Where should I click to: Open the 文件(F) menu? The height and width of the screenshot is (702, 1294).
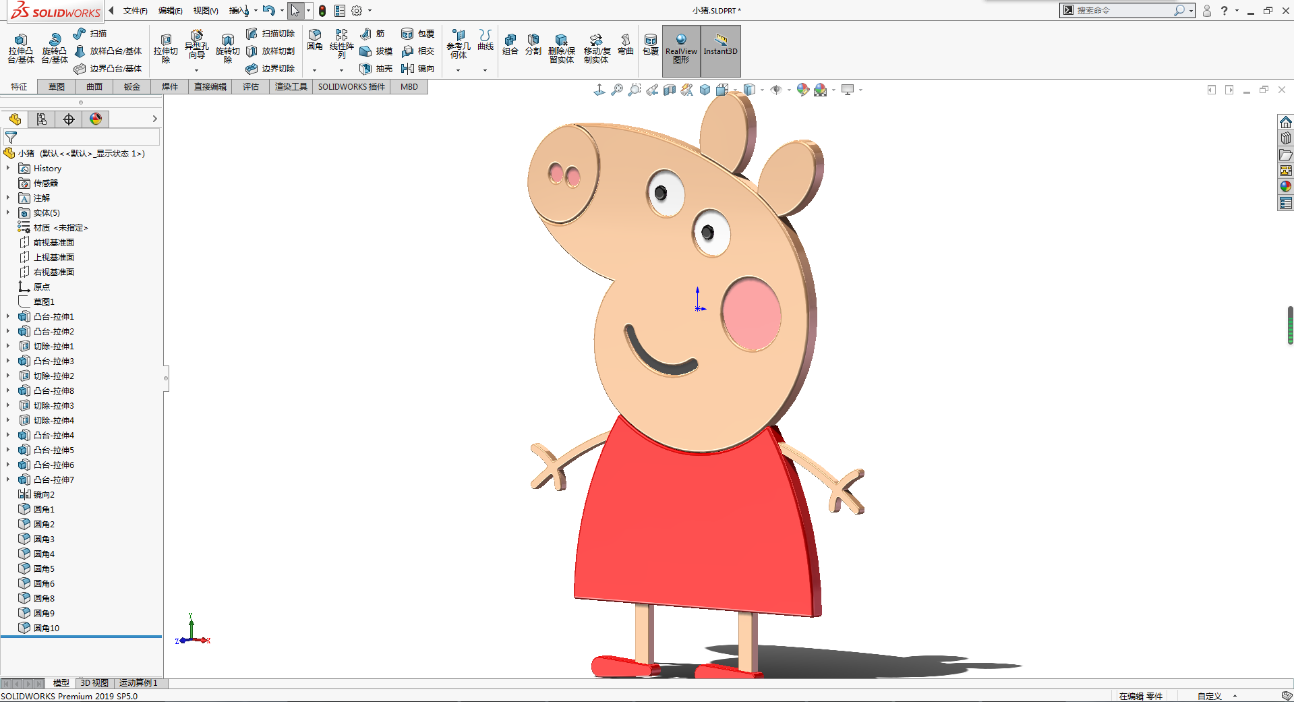pos(135,11)
